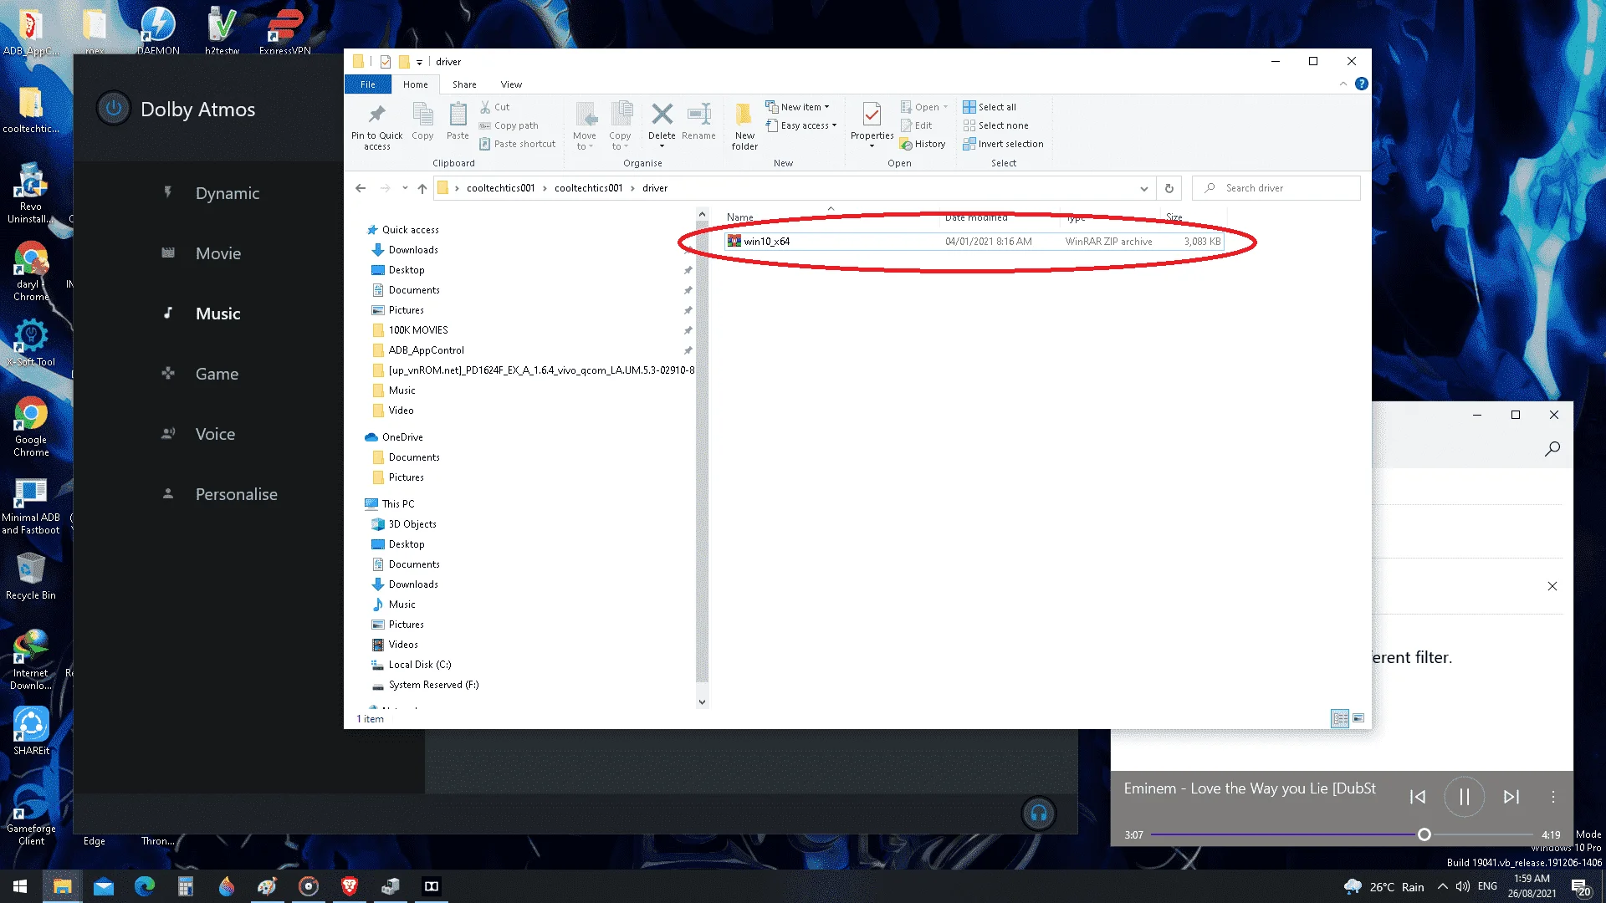
Task: Click the Rename ribbon icon
Action: [698, 122]
